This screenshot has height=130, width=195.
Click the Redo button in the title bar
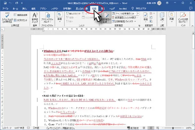point(17,3)
